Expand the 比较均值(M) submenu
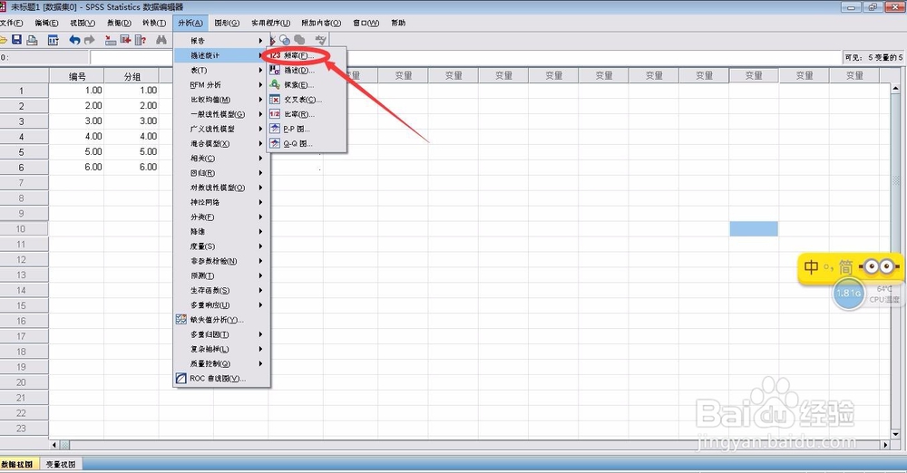This screenshot has height=473, width=907. (x=221, y=100)
